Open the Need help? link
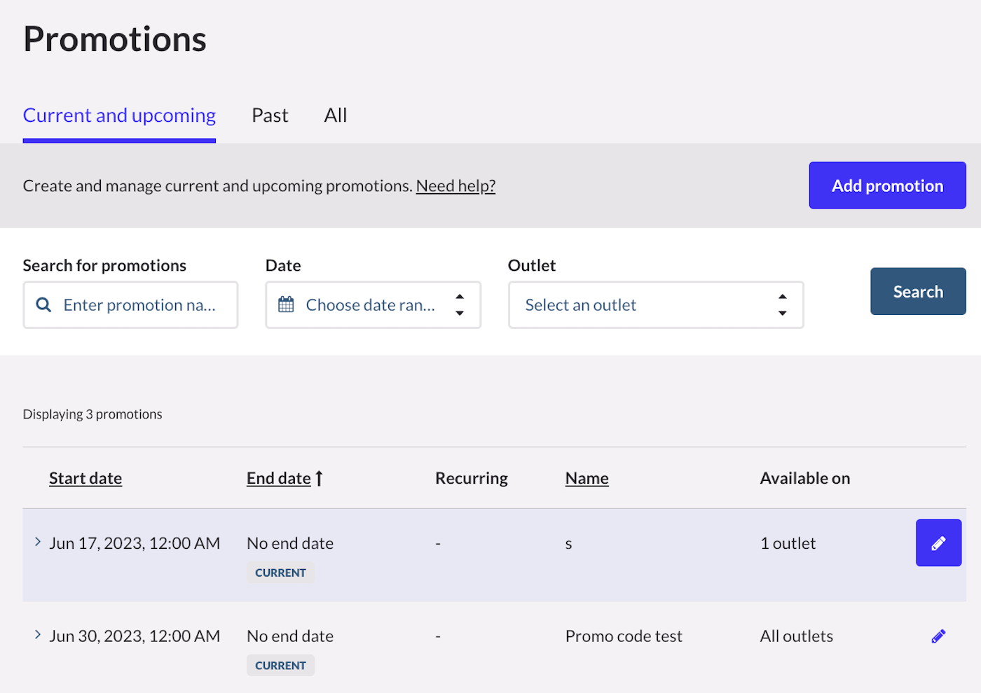This screenshot has height=693, width=981. (455, 186)
